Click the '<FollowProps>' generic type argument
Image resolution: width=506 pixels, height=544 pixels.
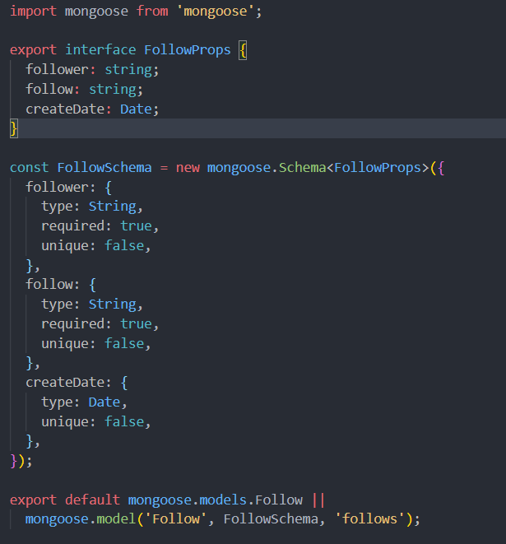pos(378,168)
